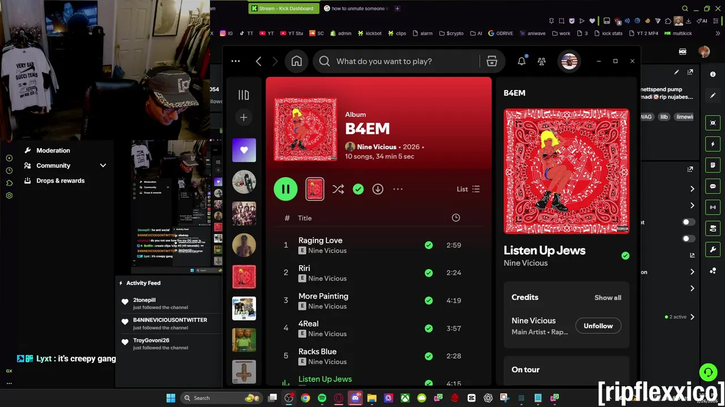Expand the Community section chevron
The height and width of the screenshot is (407, 725).
[x=103, y=166]
